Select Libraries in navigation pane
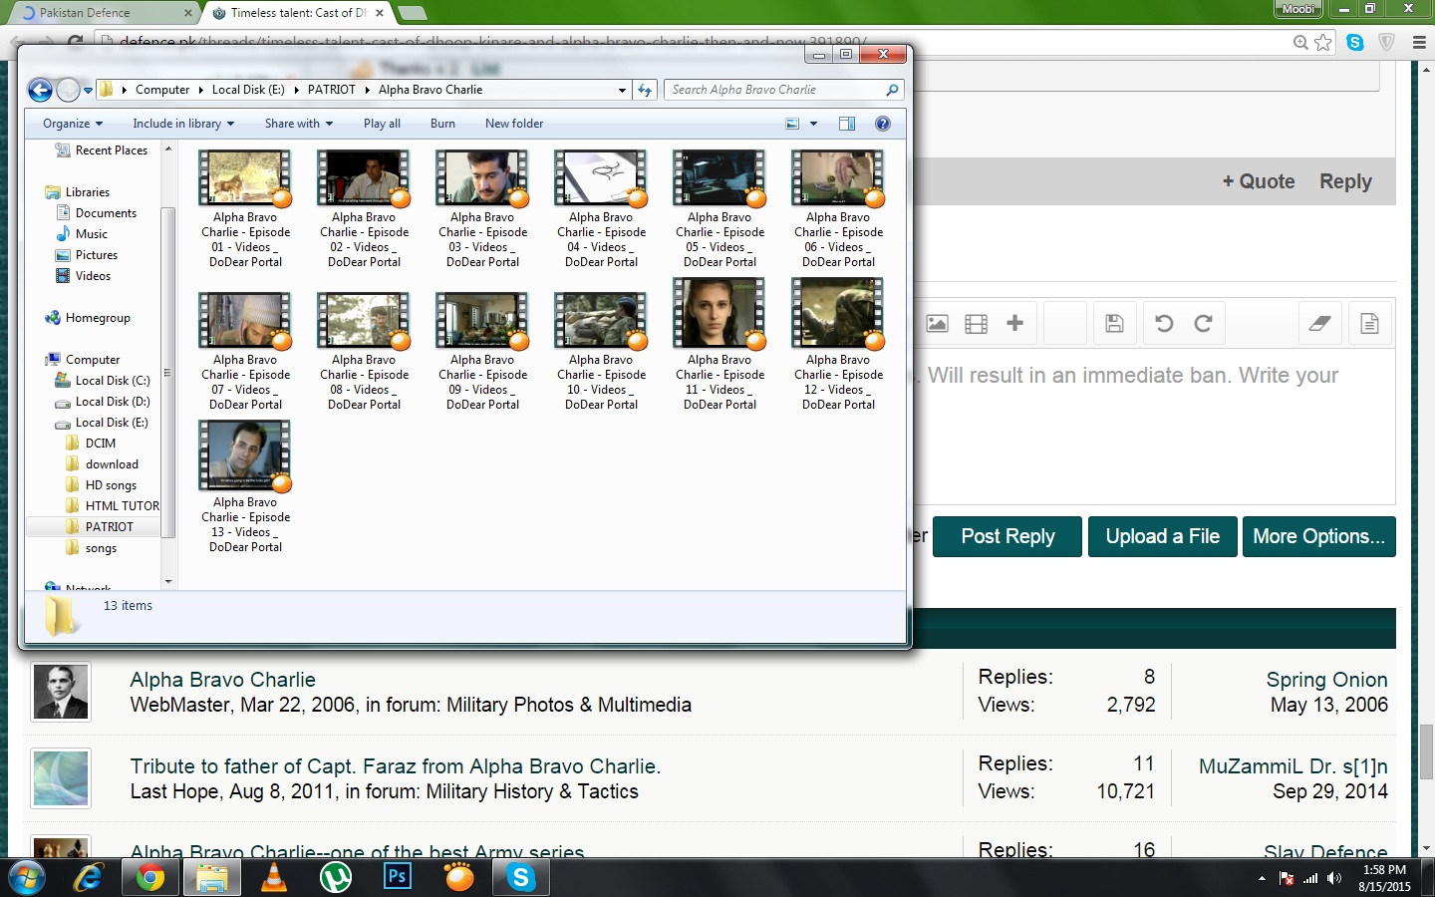This screenshot has height=897, width=1435. [x=78, y=192]
